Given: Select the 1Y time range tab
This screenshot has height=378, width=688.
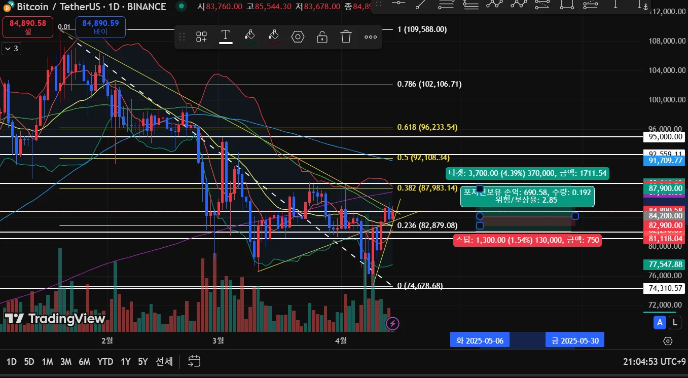Looking at the screenshot, I should coord(126,362).
